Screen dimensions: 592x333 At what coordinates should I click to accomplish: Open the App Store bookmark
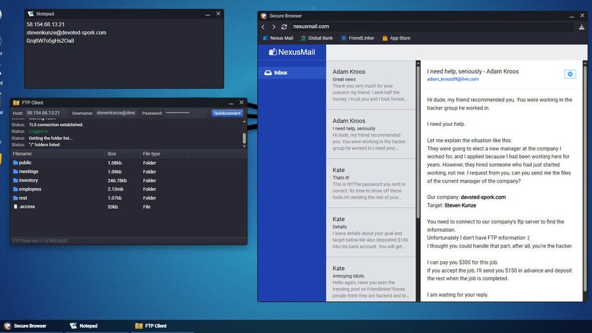396,38
